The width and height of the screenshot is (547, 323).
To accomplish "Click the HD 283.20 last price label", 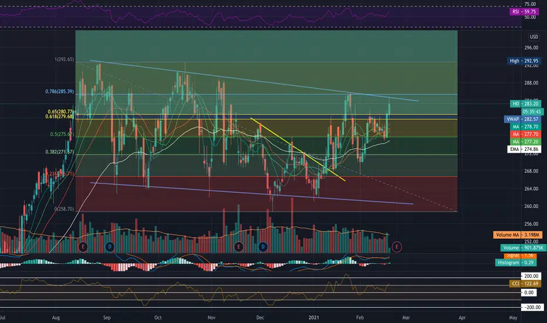I will click(526, 104).
